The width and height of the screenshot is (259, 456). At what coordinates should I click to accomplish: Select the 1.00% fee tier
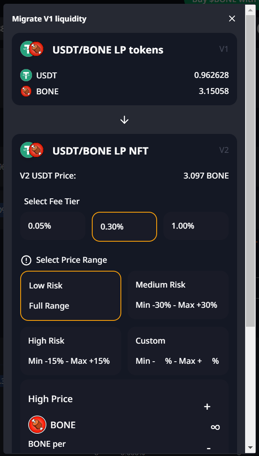196,226
